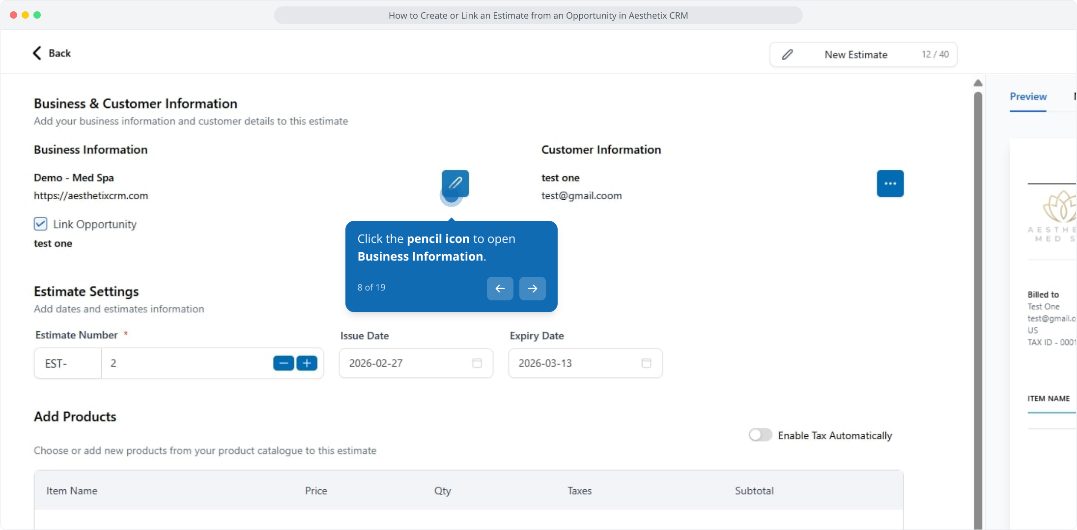Go to the previous tooltip step
Viewport: 1077px width, 530px height.
(500, 289)
